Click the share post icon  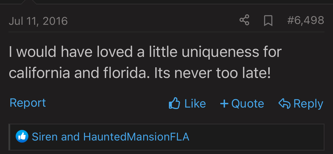[244, 21]
